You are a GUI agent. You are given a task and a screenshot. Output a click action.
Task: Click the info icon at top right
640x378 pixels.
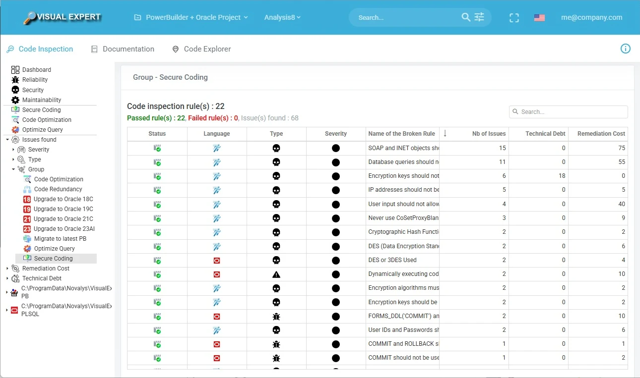[626, 49]
